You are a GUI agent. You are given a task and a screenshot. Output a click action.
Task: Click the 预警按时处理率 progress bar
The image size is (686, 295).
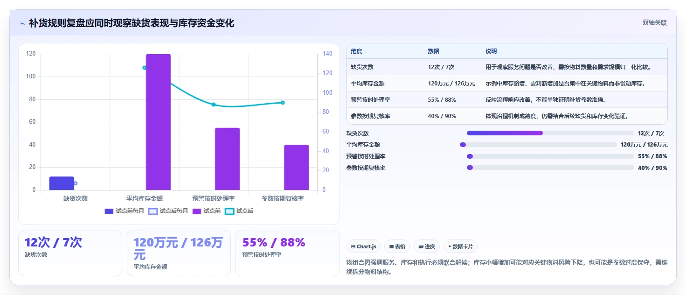[550, 156]
